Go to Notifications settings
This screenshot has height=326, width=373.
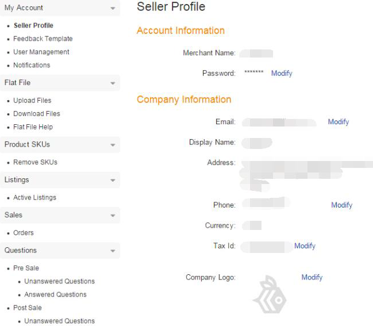[32, 65]
